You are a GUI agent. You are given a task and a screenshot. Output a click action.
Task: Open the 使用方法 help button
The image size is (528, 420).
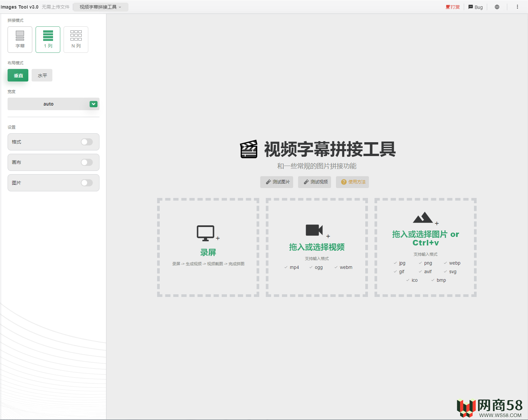point(352,182)
